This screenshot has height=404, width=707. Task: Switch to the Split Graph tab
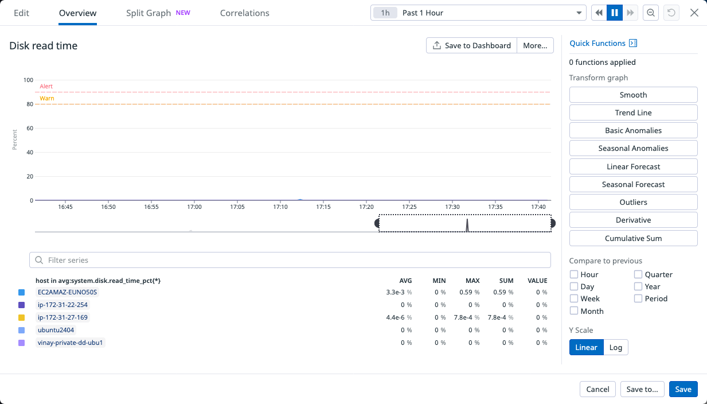coord(149,13)
